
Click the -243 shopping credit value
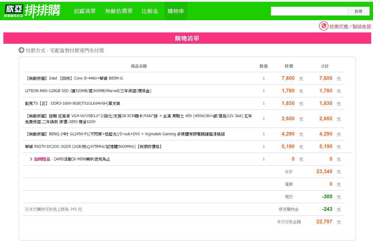327,209
